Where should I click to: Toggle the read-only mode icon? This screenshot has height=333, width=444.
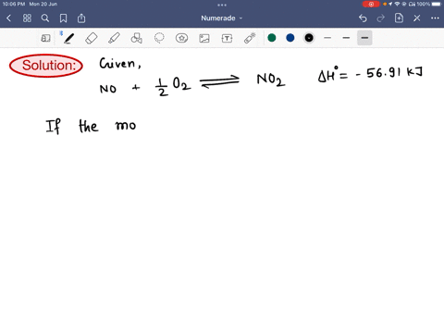45,38
